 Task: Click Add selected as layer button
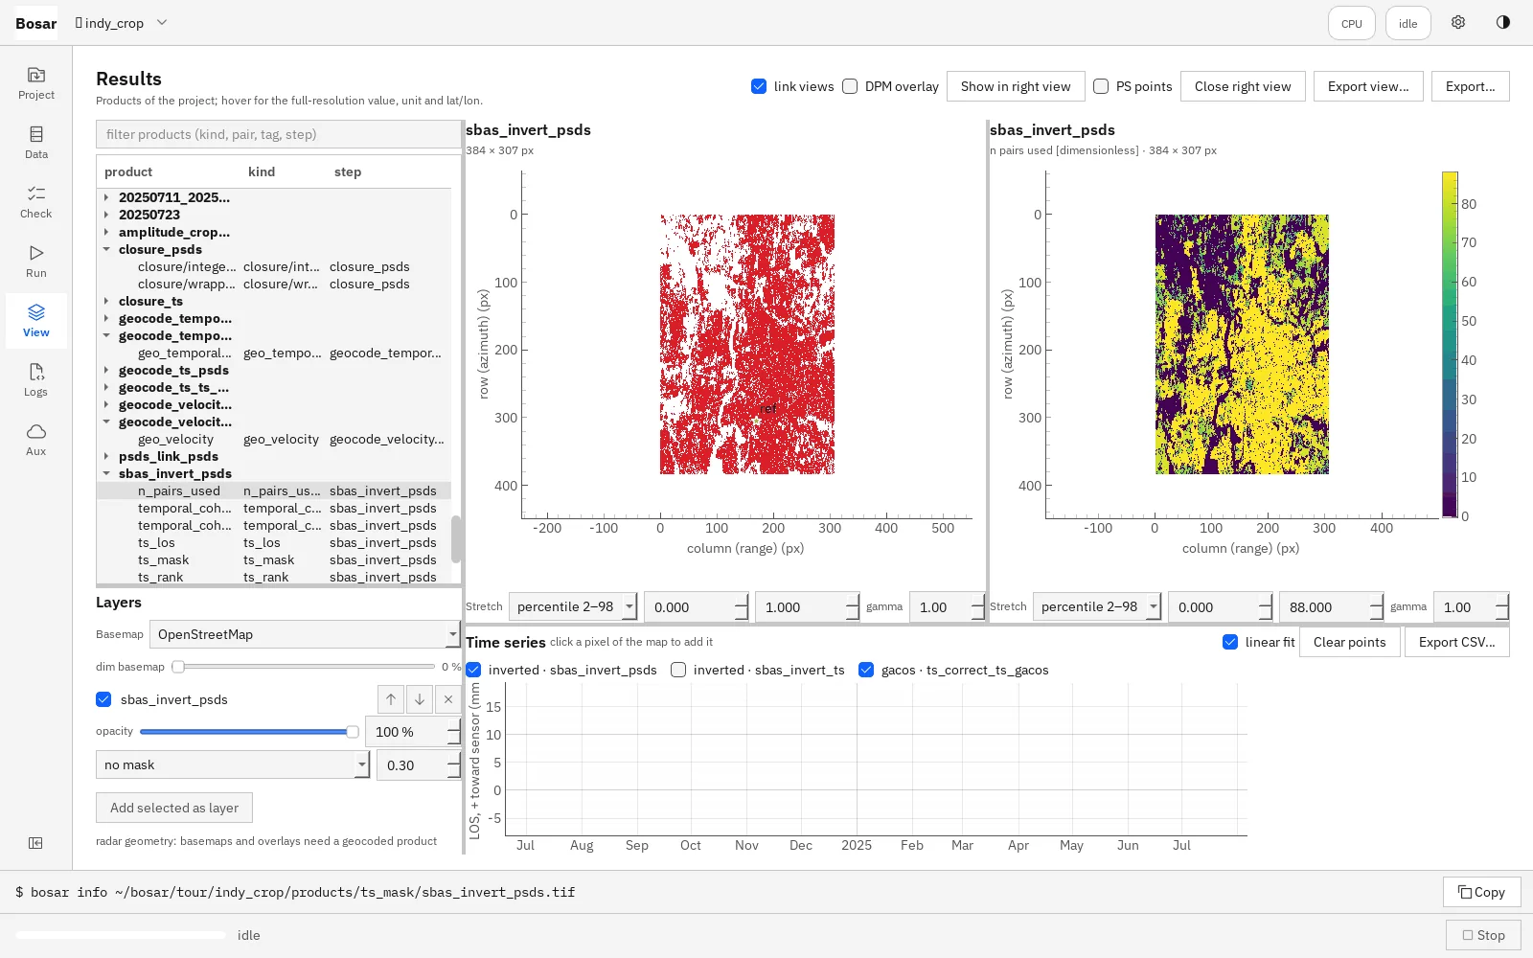click(174, 808)
